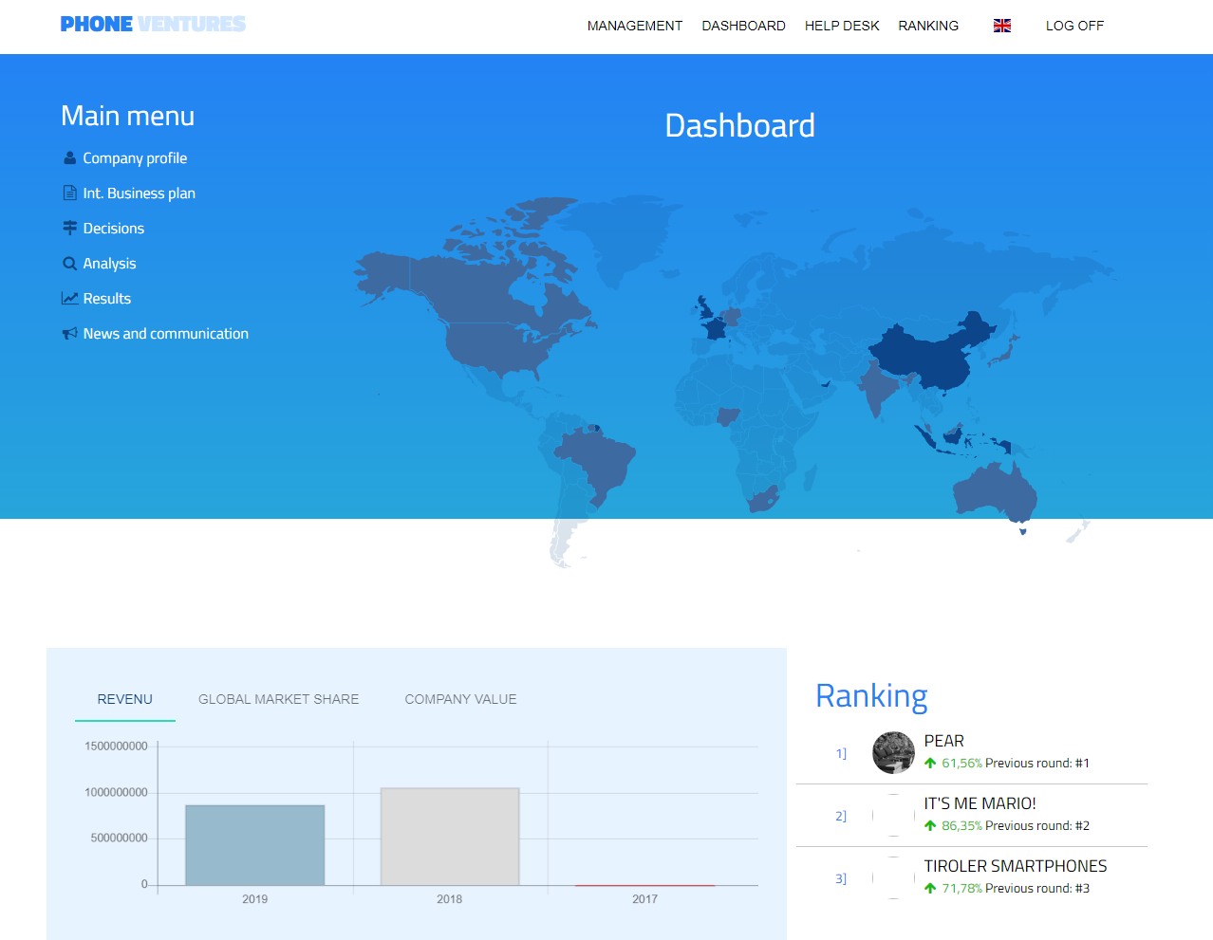Click the Int. Business plan document icon

(69, 194)
